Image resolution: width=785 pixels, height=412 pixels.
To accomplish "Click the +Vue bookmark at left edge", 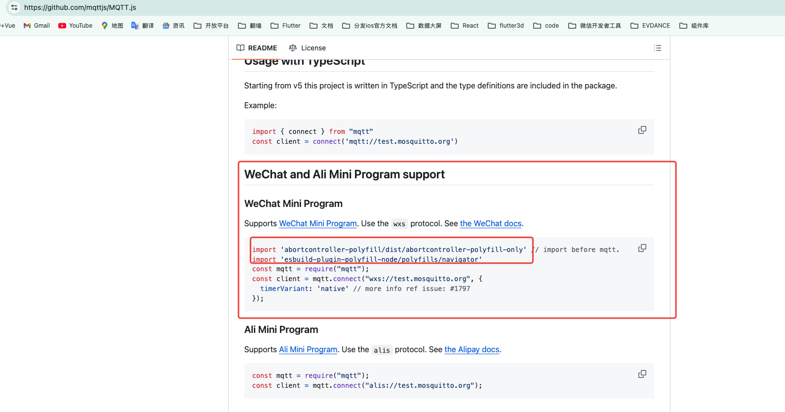I will click(x=7, y=26).
